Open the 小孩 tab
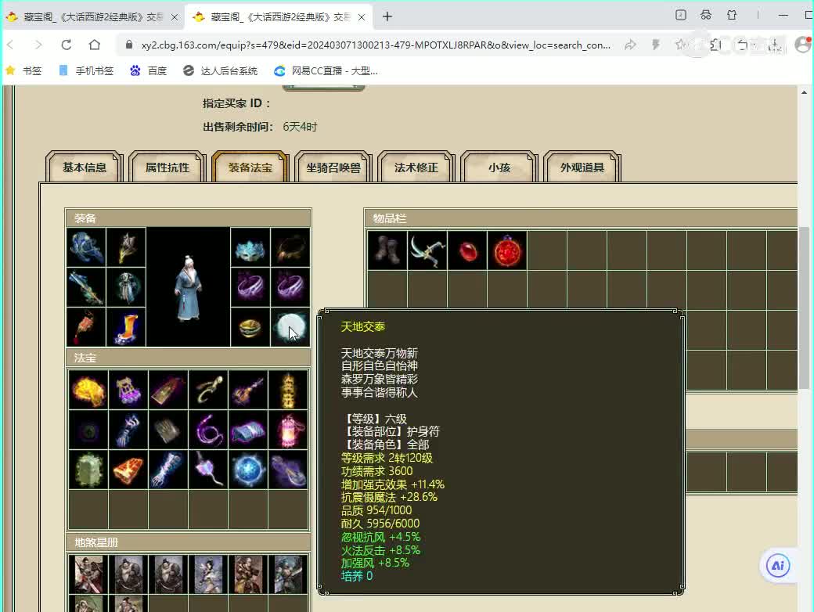 coord(499,167)
